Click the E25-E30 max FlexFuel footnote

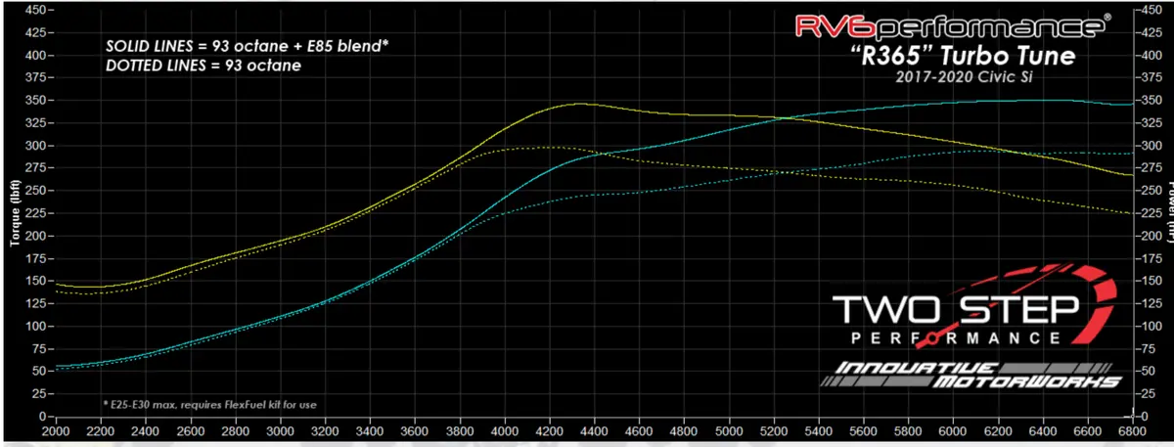(209, 403)
